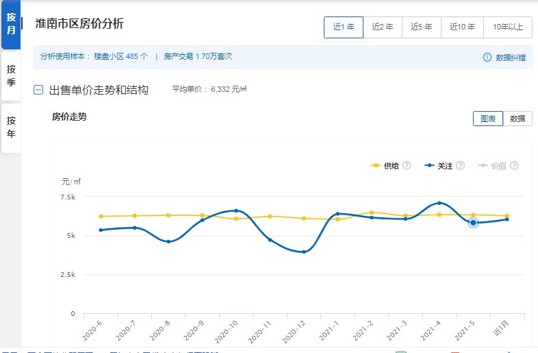Viewport: 538px width, 353px height.
Task: Show the 图表 chart view
Action: pos(488,119)
